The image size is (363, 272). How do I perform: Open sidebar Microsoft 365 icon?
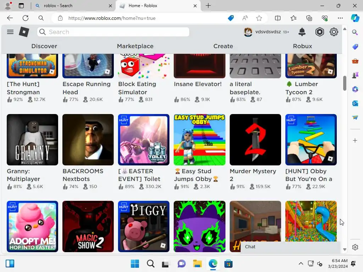pyautogui.click(x=355, y=89)
